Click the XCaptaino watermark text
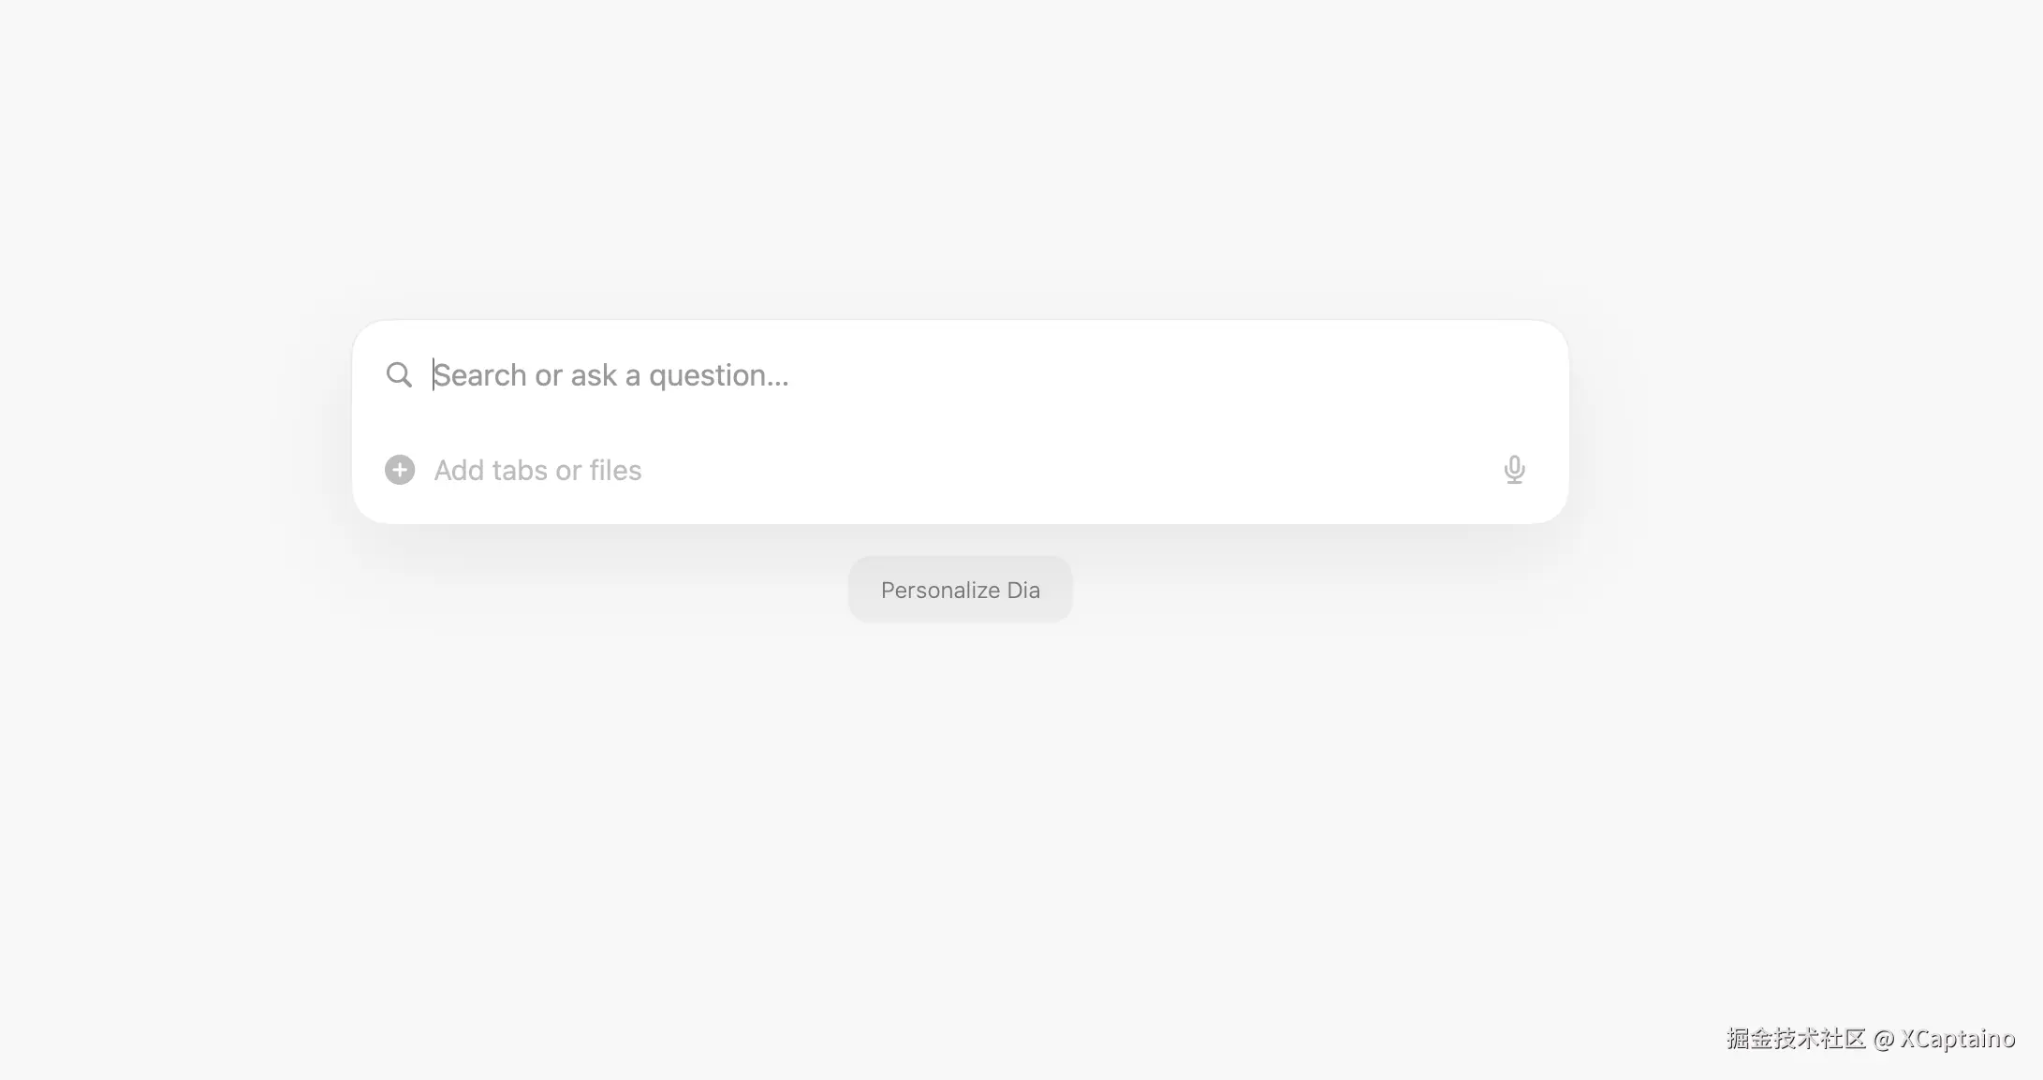2043x1080 pixels. coord(1957,1039)
